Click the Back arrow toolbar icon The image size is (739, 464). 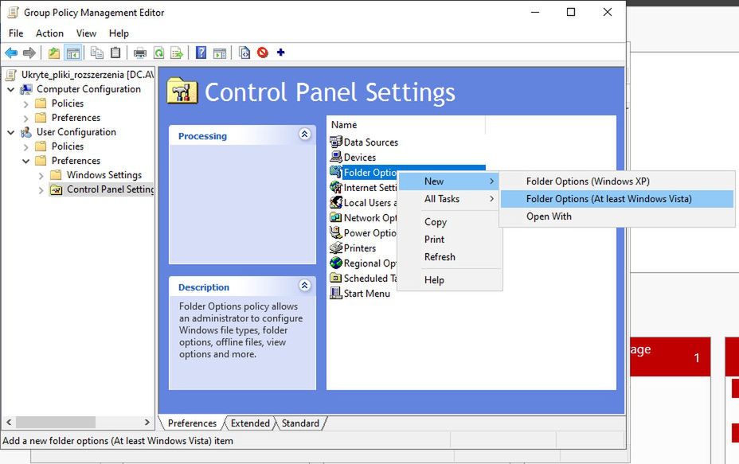[x=11, y=53]
